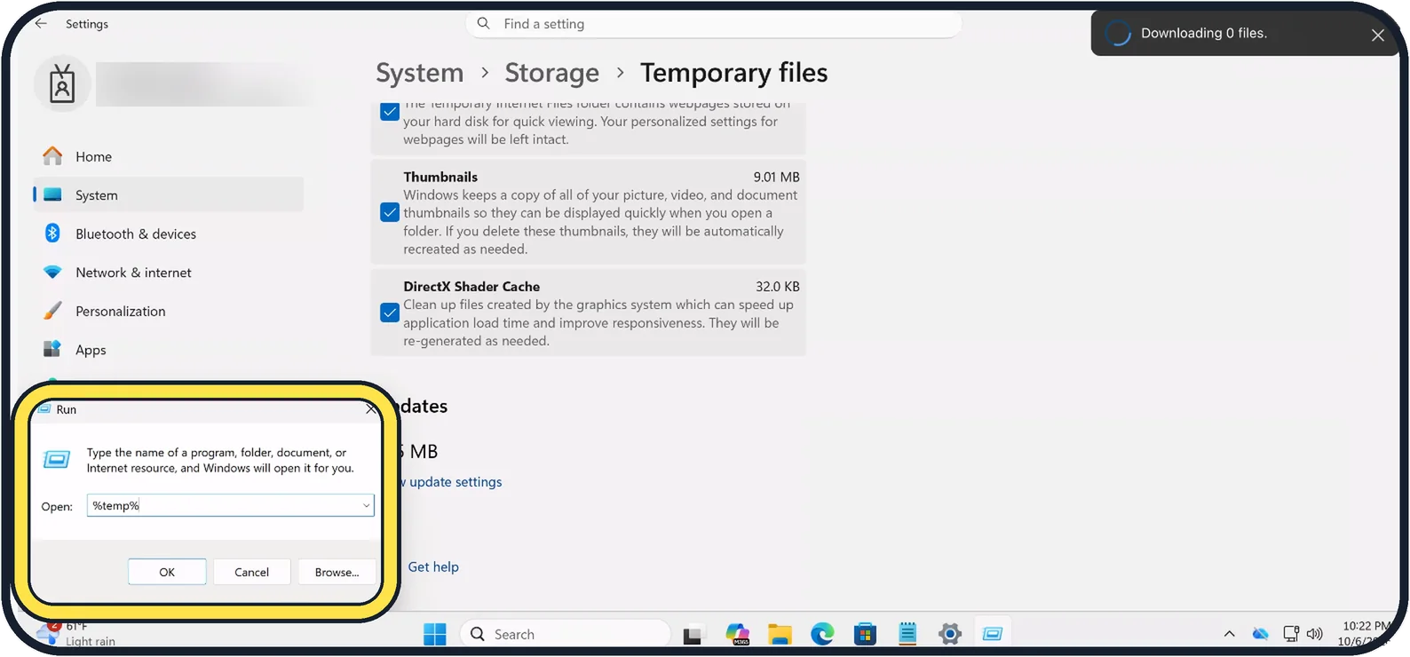Image resolution: width=1410 pixels, height=657 pixels.
Task: Close the Run dialog
Action: point(371,409)
